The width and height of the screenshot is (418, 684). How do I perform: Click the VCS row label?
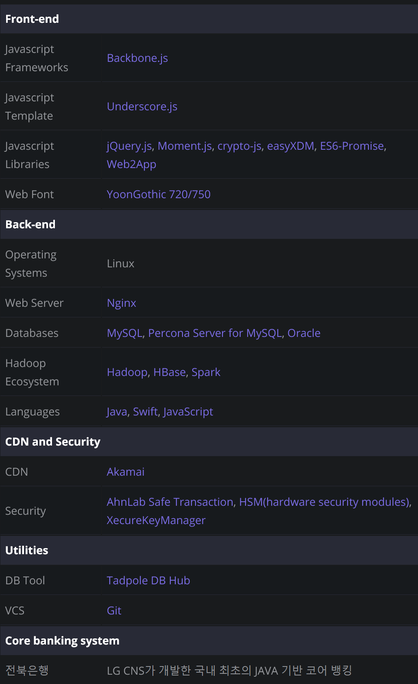tap(15, 611)
